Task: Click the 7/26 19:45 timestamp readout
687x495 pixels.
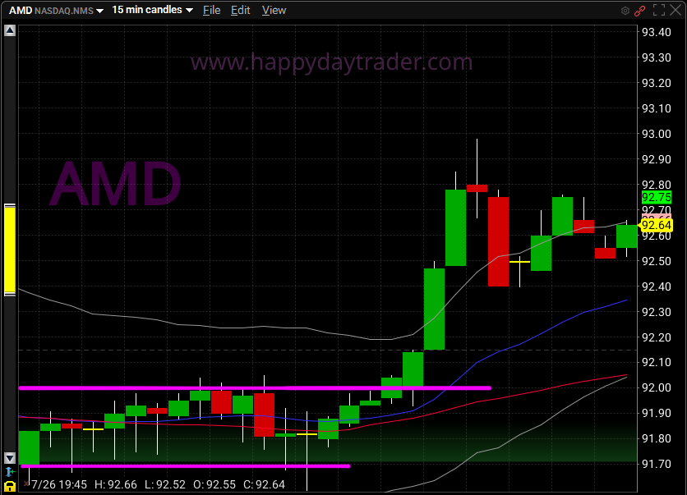Action: (x=59, y=484)
